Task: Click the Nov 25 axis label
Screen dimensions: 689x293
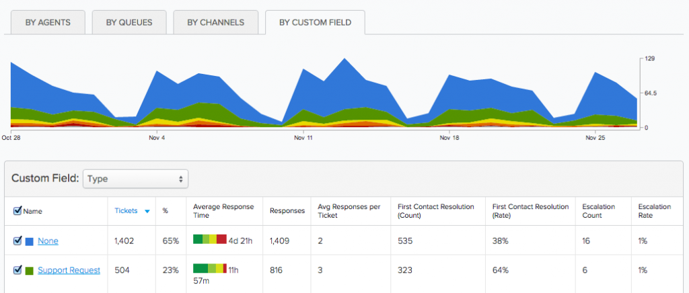Action: pyautogui.click(x=595, y=138)
